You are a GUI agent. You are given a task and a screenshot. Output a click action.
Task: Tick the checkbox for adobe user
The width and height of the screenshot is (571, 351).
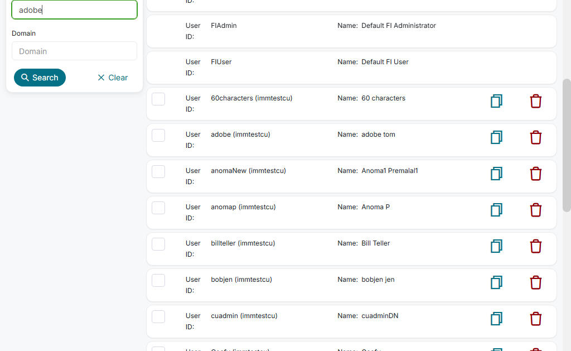[x=158, y=135]
